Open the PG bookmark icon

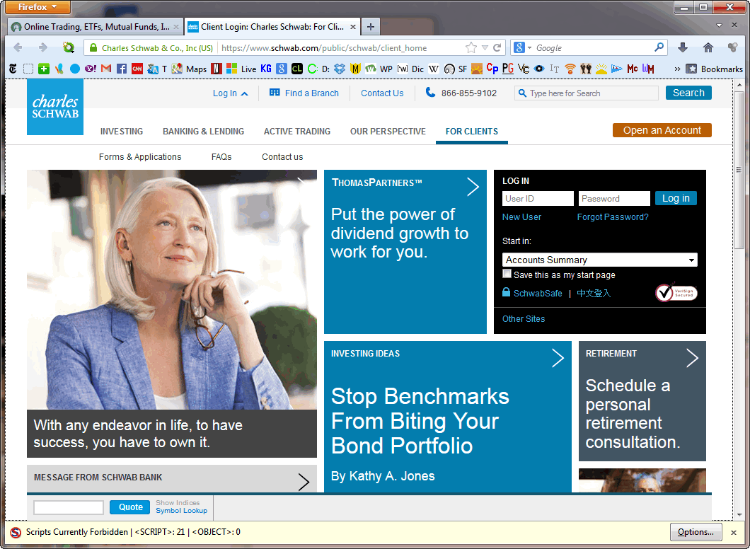point(508,69)
